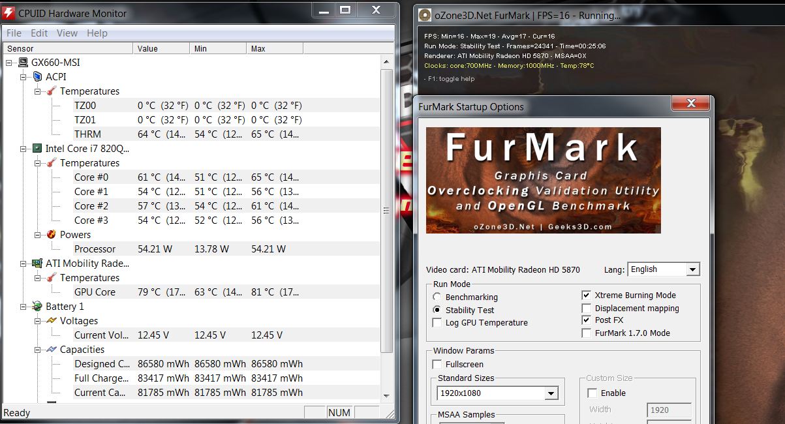Select the Benchmarking run mode

[x=437, y=297]
